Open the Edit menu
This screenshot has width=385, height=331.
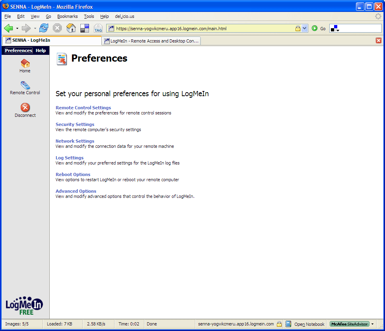[21, 16]
